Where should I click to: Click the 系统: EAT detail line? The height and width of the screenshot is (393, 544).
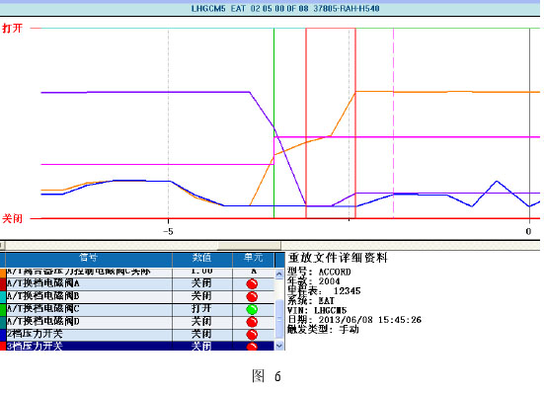[x=311, y=301]
